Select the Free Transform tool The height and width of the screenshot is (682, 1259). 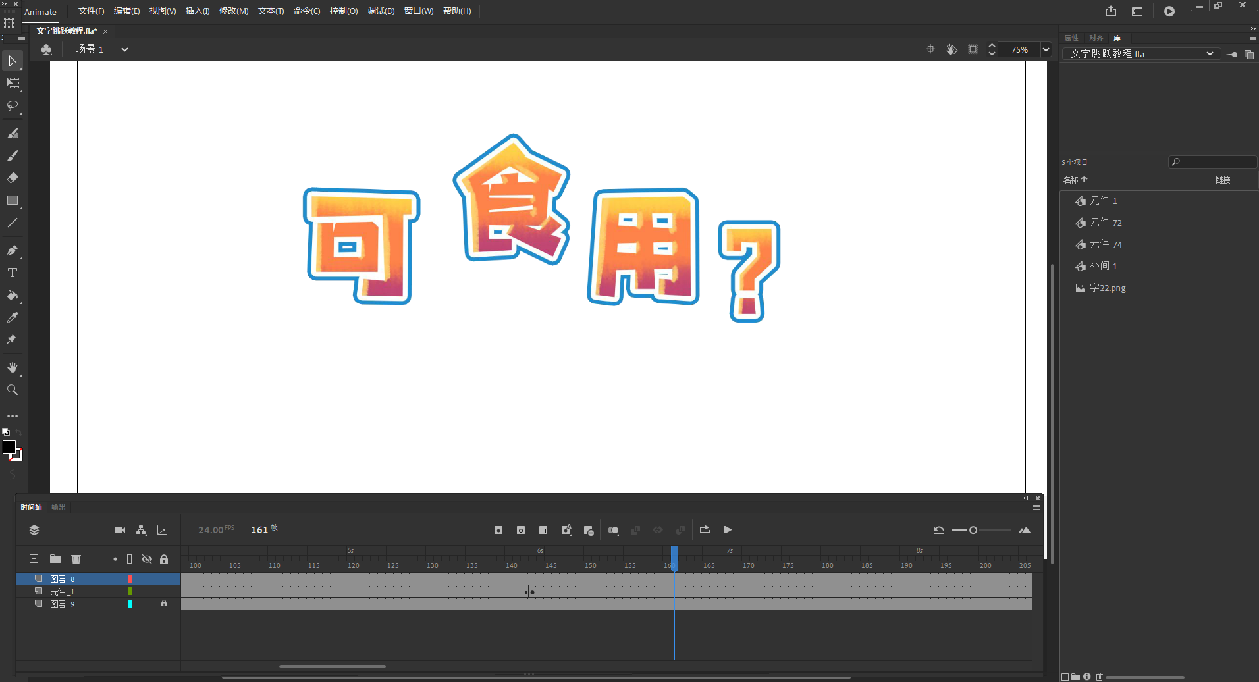13,84
